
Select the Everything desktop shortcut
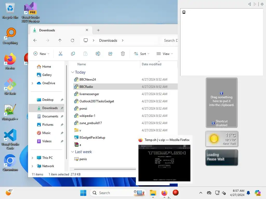tap(10, 36)
